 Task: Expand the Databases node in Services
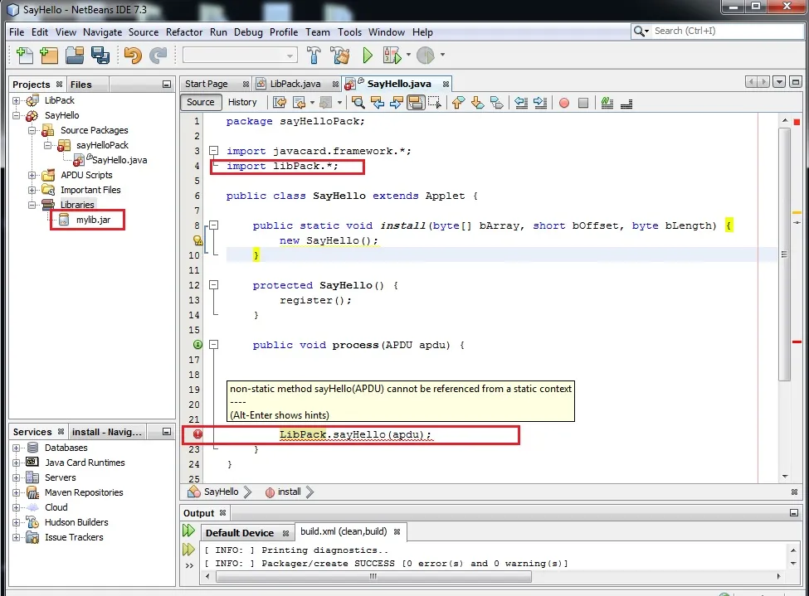click(17, 448)
